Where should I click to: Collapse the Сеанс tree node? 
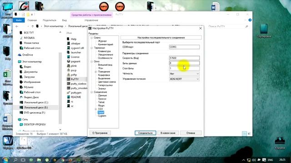[x=92, y=38]
